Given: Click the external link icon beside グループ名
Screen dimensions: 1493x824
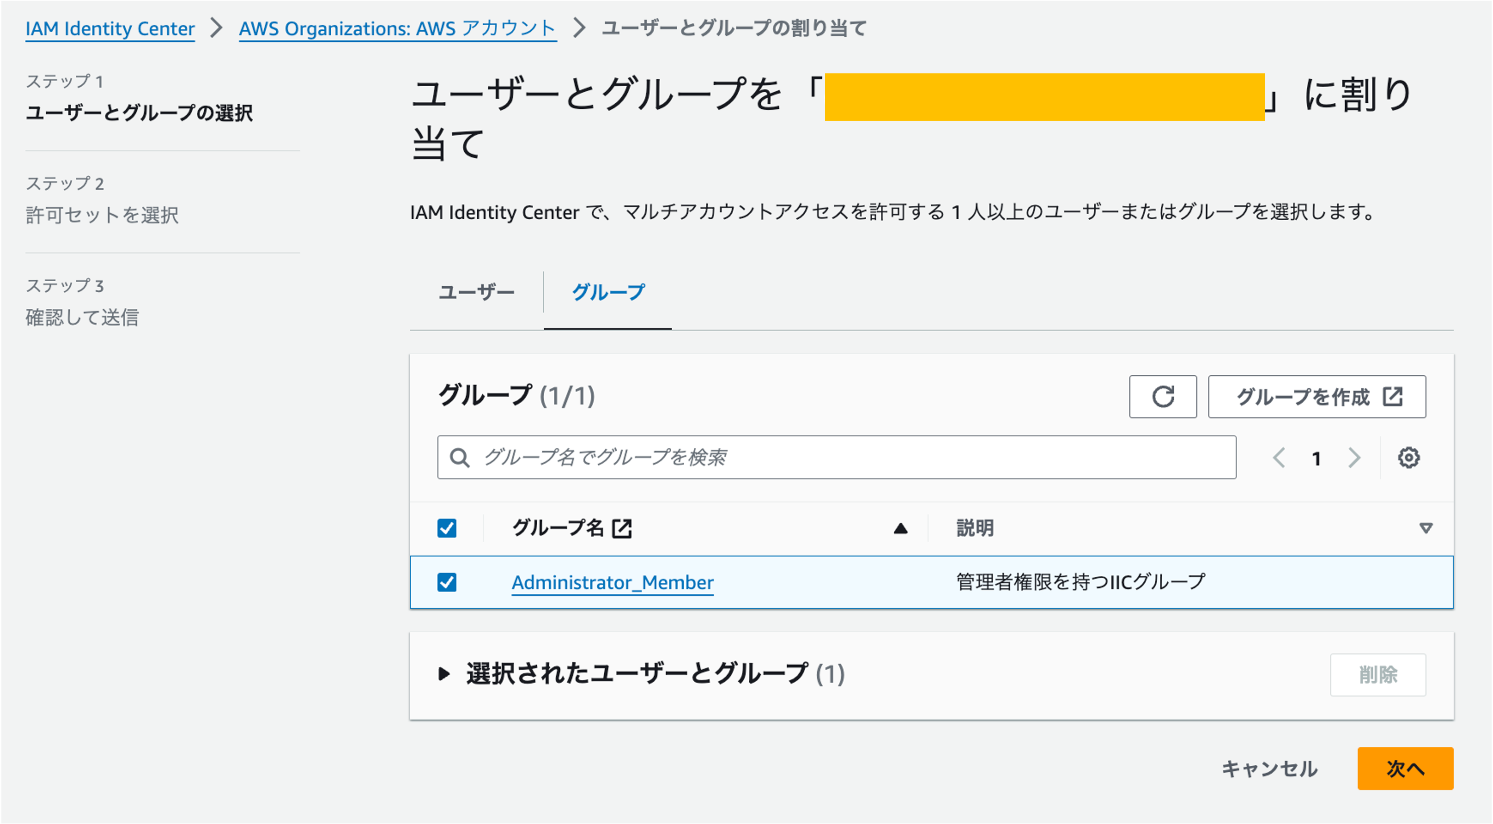Looking at the screenshot, I should point(622,529).
